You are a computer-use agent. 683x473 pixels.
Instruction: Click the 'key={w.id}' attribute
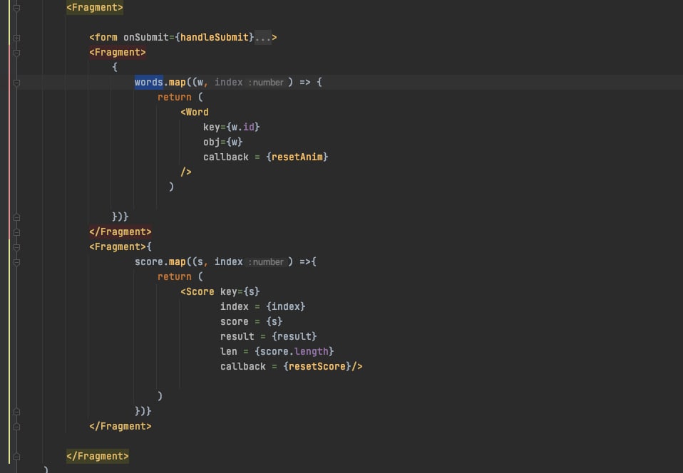pyautogui.click(x=231, y=127)
